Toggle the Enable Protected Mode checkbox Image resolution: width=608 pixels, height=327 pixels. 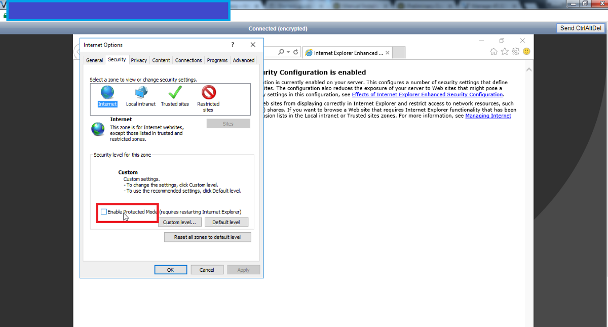pyautogui.click(x=104, y=212)
